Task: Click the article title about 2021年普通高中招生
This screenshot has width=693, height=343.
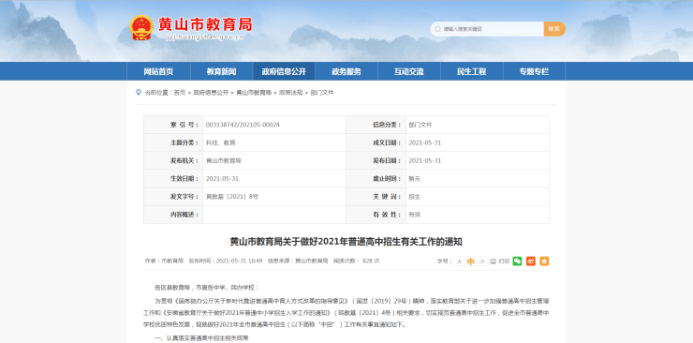Action: pos(346,242)
